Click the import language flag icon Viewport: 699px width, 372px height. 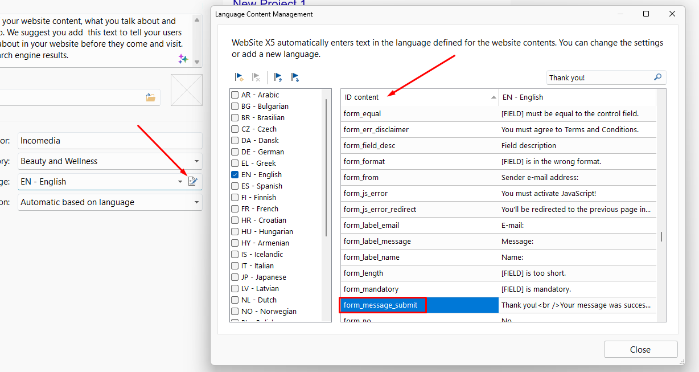pyautogui.click(x=278, y=77)
